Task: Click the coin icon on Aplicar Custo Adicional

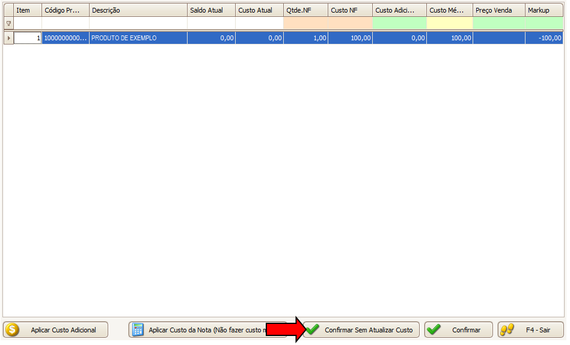Action: [13, 330]
